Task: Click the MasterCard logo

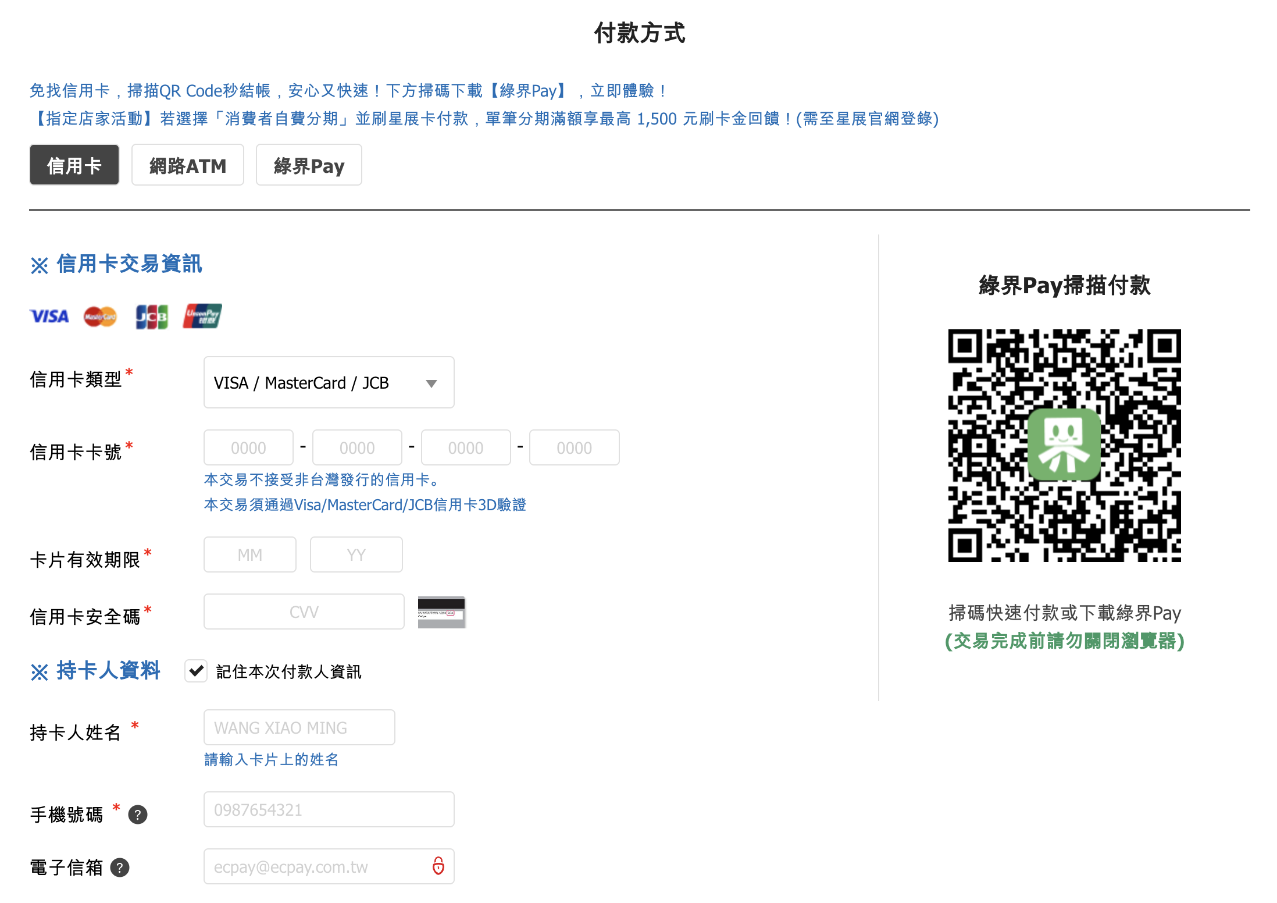Action: pos(100,317)
